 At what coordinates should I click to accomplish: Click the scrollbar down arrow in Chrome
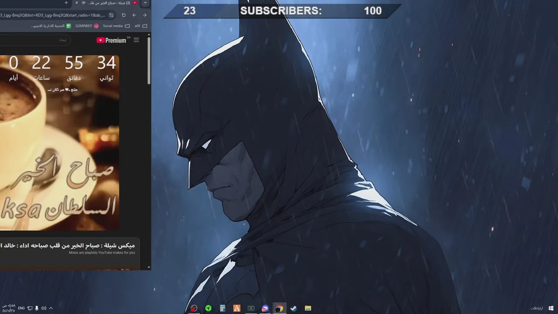click(x=149, y=267)
